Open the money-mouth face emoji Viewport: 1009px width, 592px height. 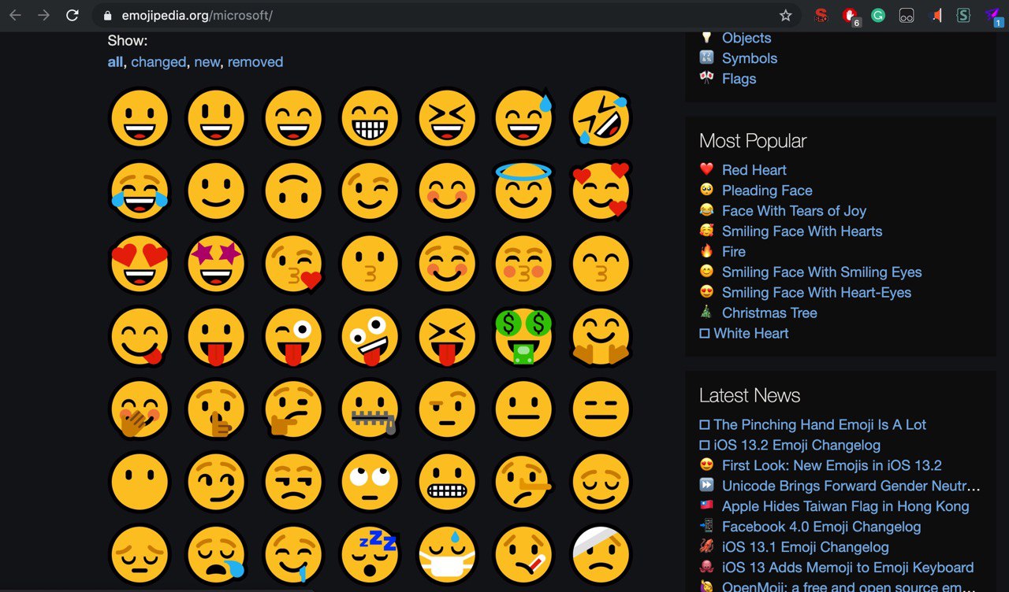(524, 336)
